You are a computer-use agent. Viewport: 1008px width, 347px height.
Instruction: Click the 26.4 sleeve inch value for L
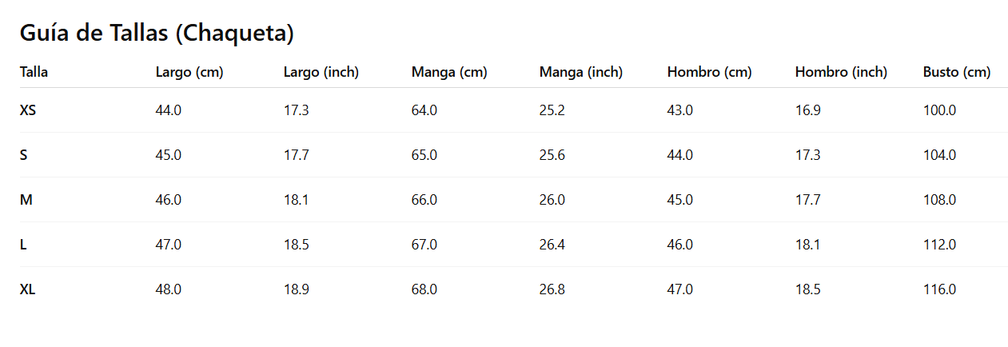click(552, 245)
